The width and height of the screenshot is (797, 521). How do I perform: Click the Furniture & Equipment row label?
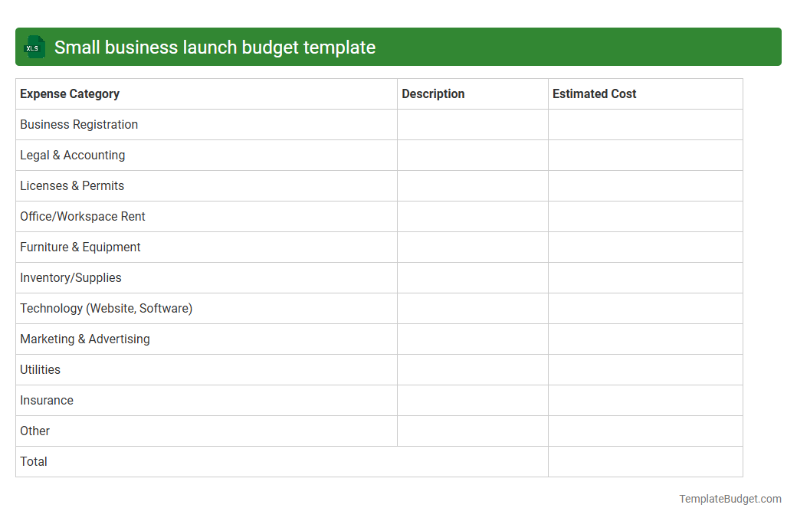pos(80,247)
